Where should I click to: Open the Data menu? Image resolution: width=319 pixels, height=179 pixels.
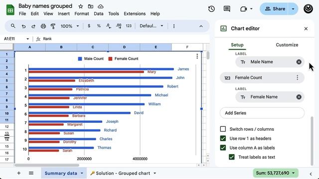pos(99,14)
